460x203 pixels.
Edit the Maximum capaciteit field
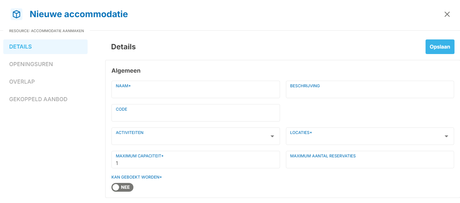click(x=196, y=160)
